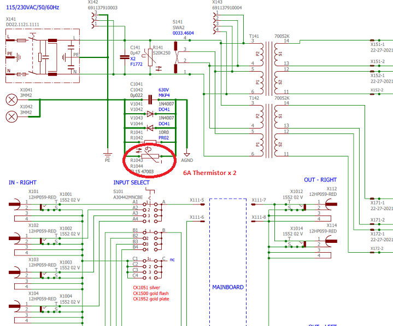Select the blue 0033.4604 label
Screen dimensions: 393x326
pyautogui.click(x=183, y=33)
